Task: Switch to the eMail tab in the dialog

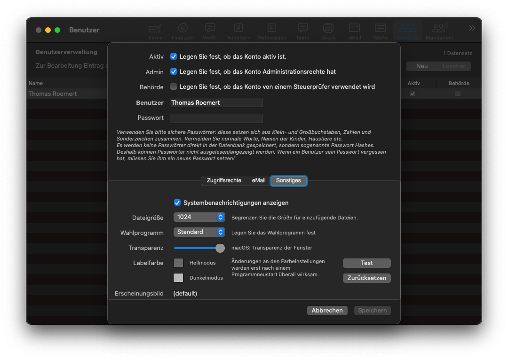Action: tap(259, 180)
